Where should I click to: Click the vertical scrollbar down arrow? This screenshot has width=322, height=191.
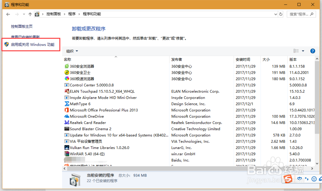317,164
